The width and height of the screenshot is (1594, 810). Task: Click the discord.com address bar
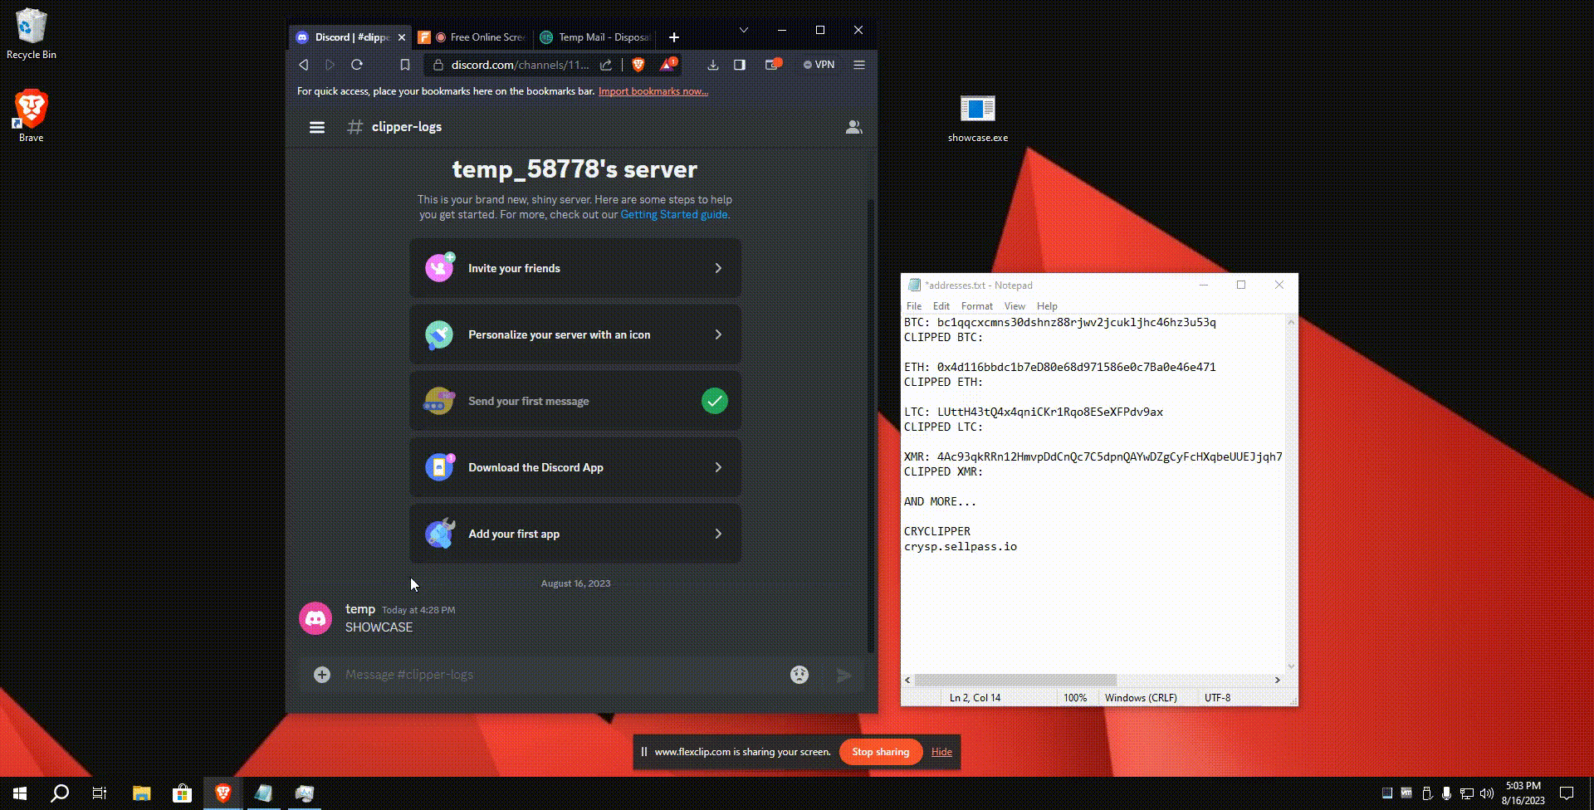click(520, 65)
